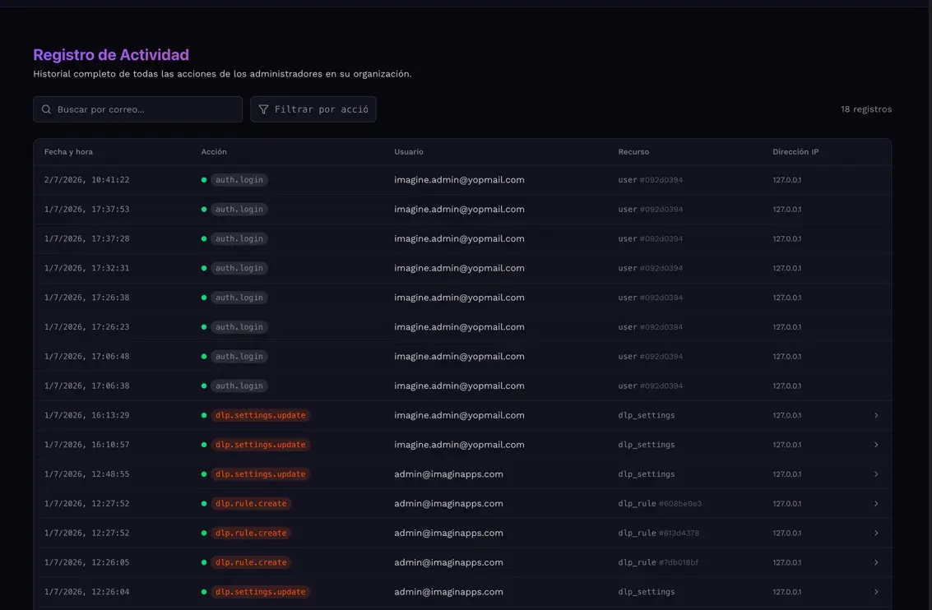The image size is (932, 610).
Task: Expand the dlp_rule #7db018bf row chevron
Action: tap(876, 562)
